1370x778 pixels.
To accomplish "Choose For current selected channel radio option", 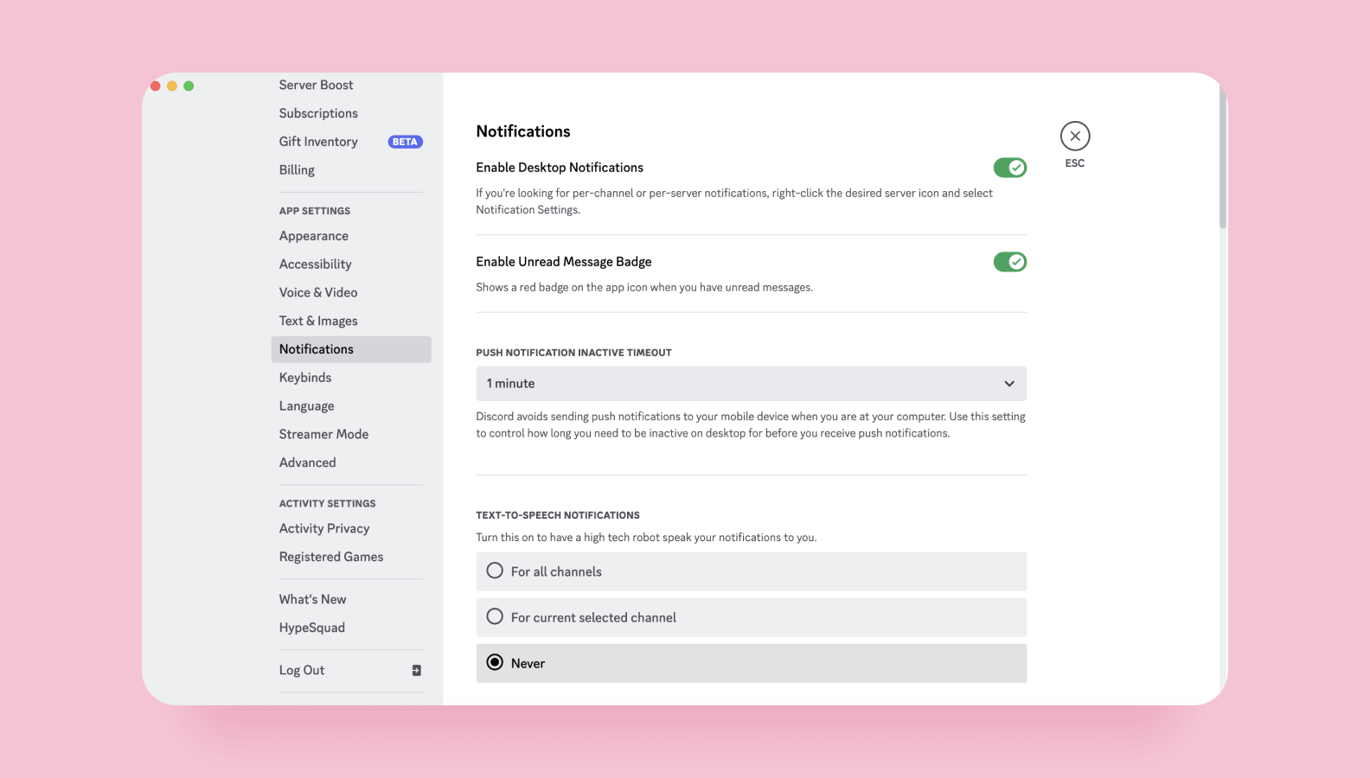I will pyautogui.click(x=751, y=617).
